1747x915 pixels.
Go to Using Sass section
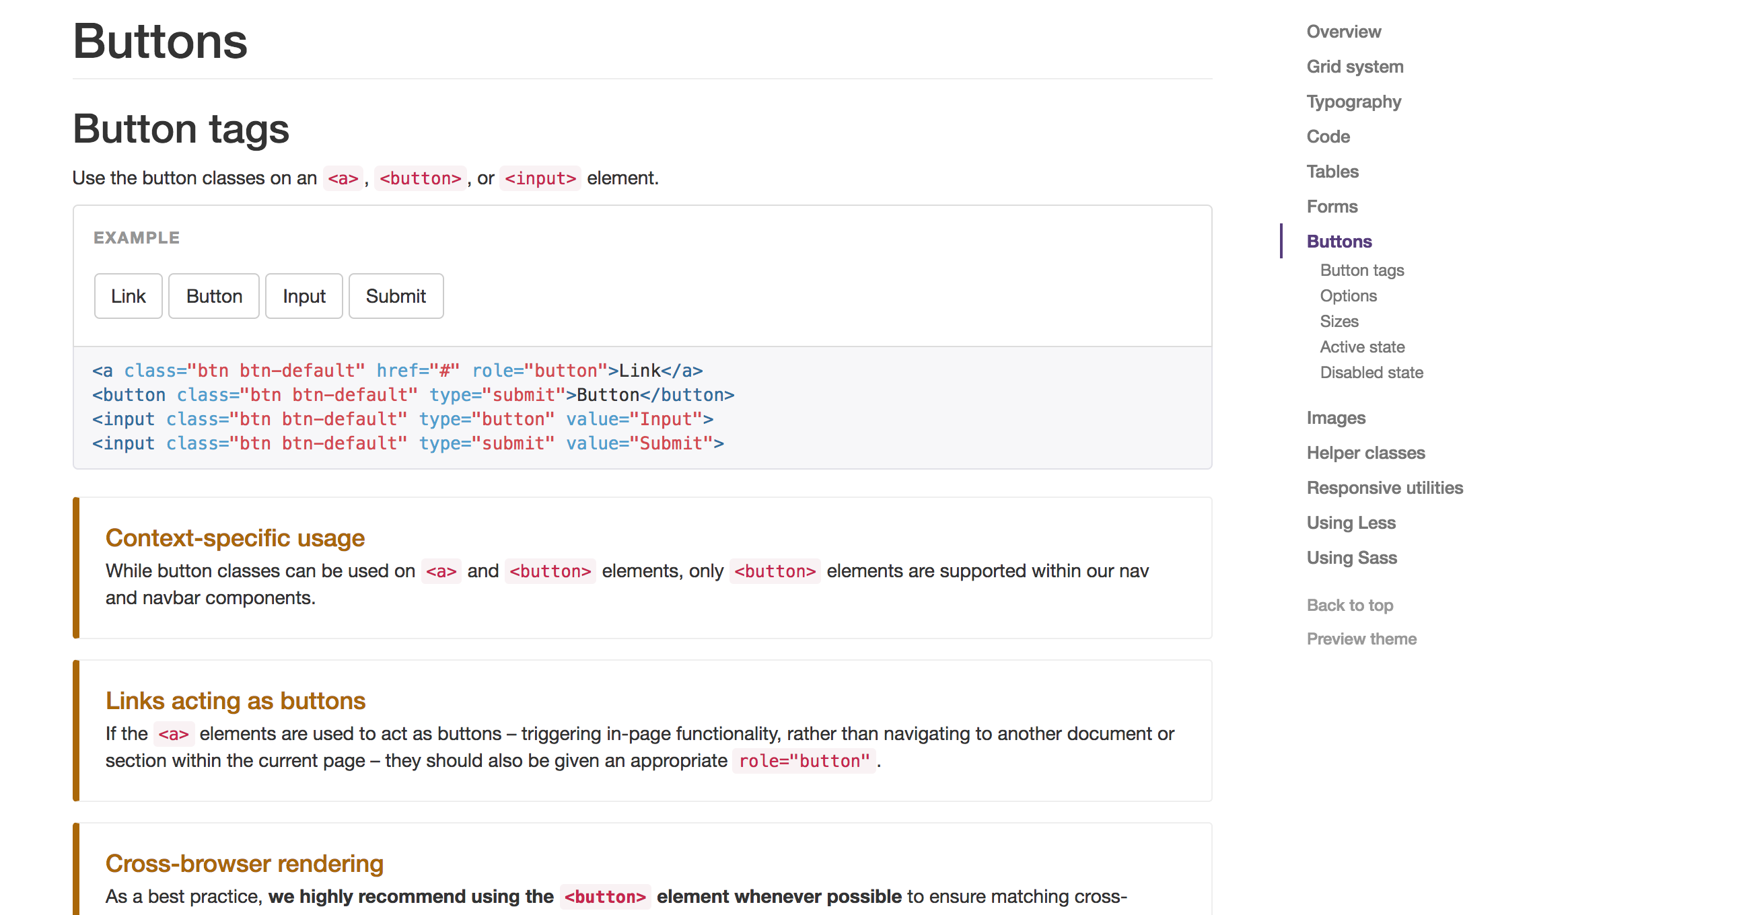click(x=1351, y=558)
